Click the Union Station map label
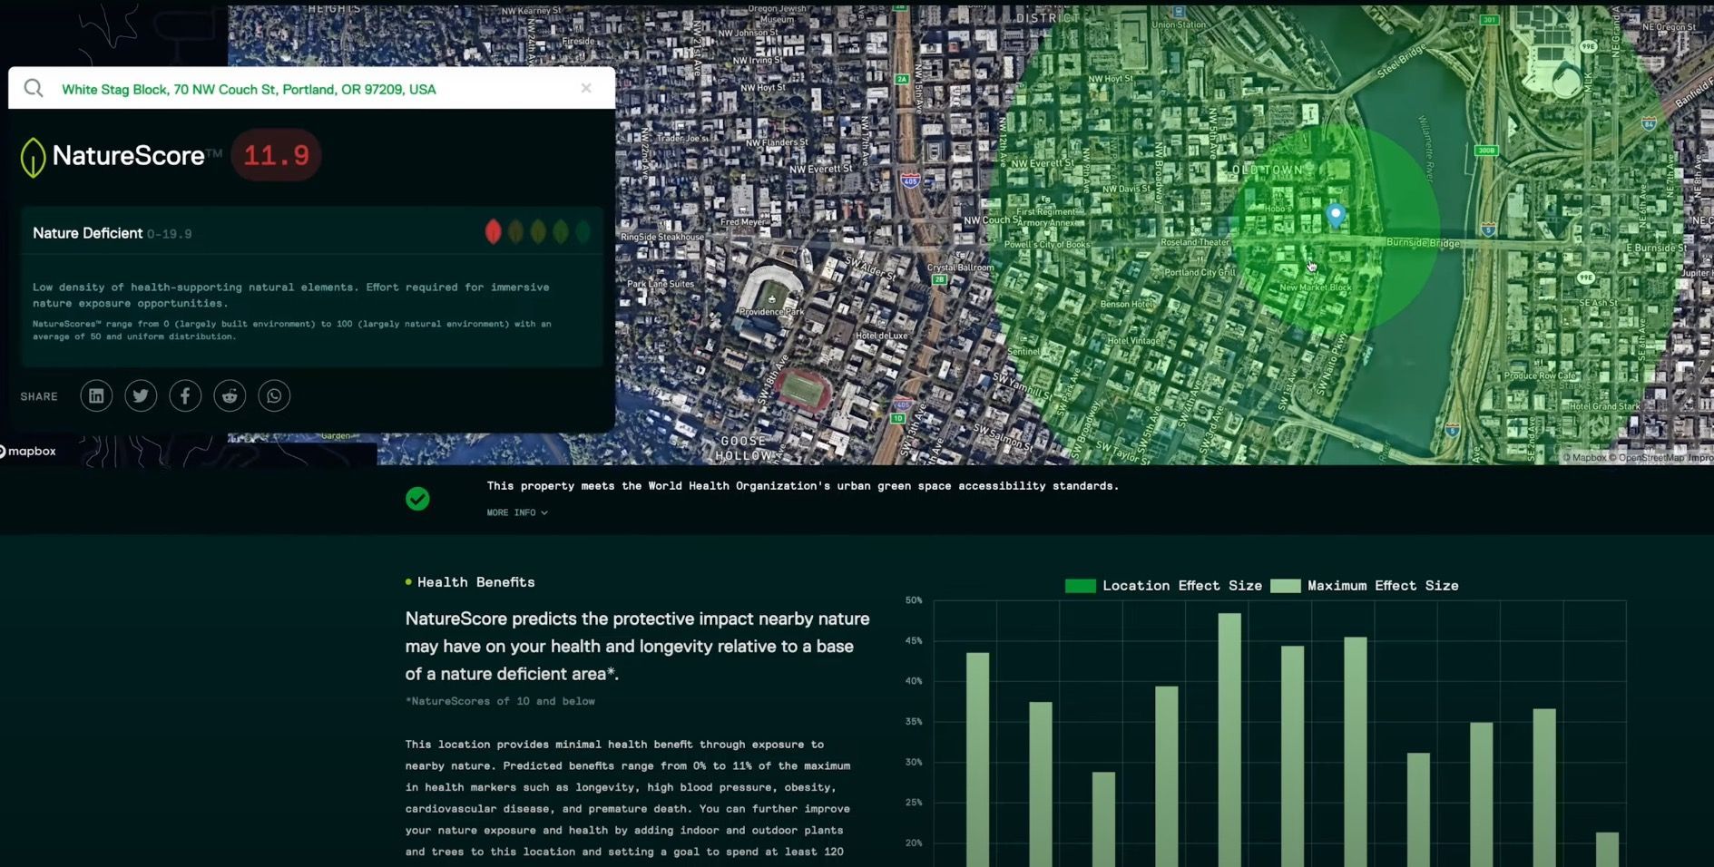Screen dimensions: 1714x867 [1179, 24]
